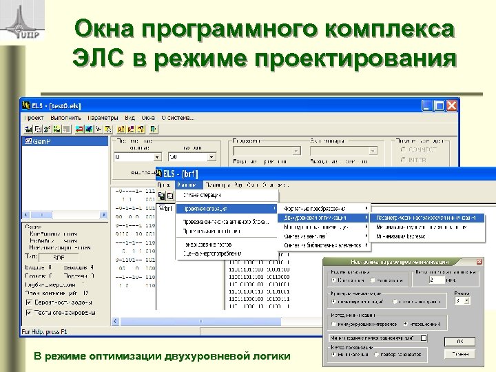
Task: Click the last of three yellow toolbar icons
Action: click(x=141, y=129)
